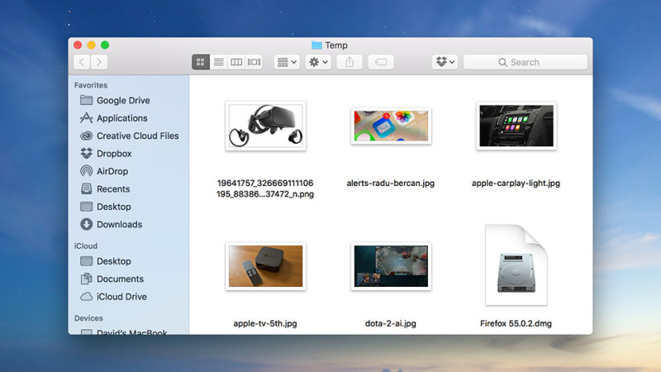Screen dimensions: 661x372
Task: Go forward with the right arrow
Action: pos(99,62)
